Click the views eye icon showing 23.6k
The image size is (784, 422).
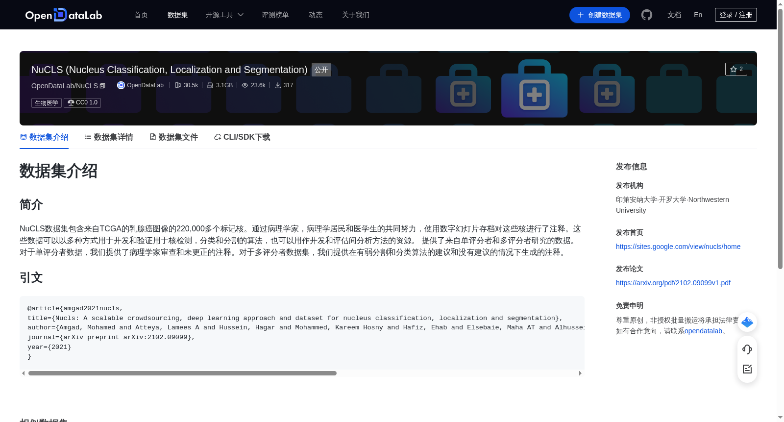pos(245,85)
